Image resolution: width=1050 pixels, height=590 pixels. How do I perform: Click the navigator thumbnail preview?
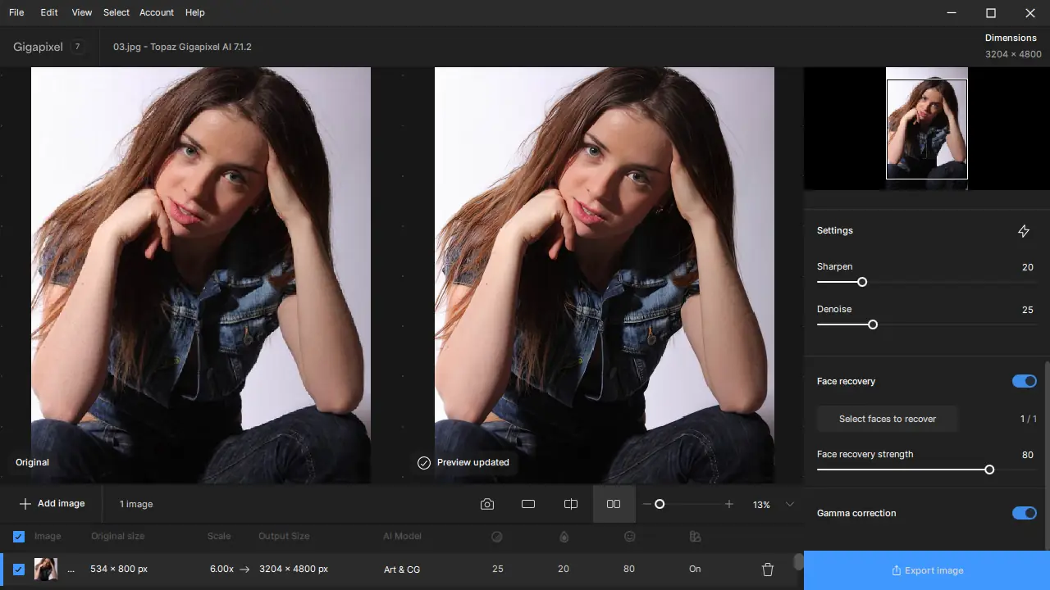(927, 129)
